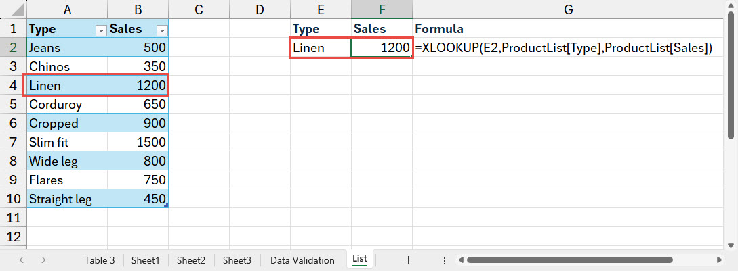Select the Sheet3 tab

(237, 260)
